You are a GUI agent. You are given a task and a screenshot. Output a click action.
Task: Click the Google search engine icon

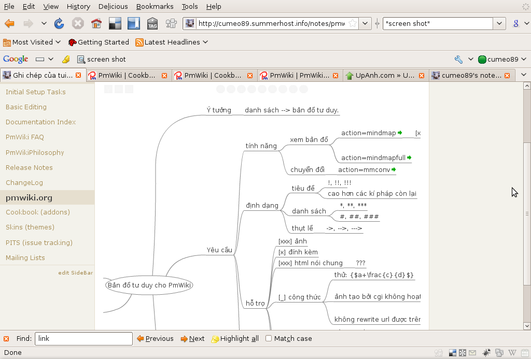tap(516, 23)
